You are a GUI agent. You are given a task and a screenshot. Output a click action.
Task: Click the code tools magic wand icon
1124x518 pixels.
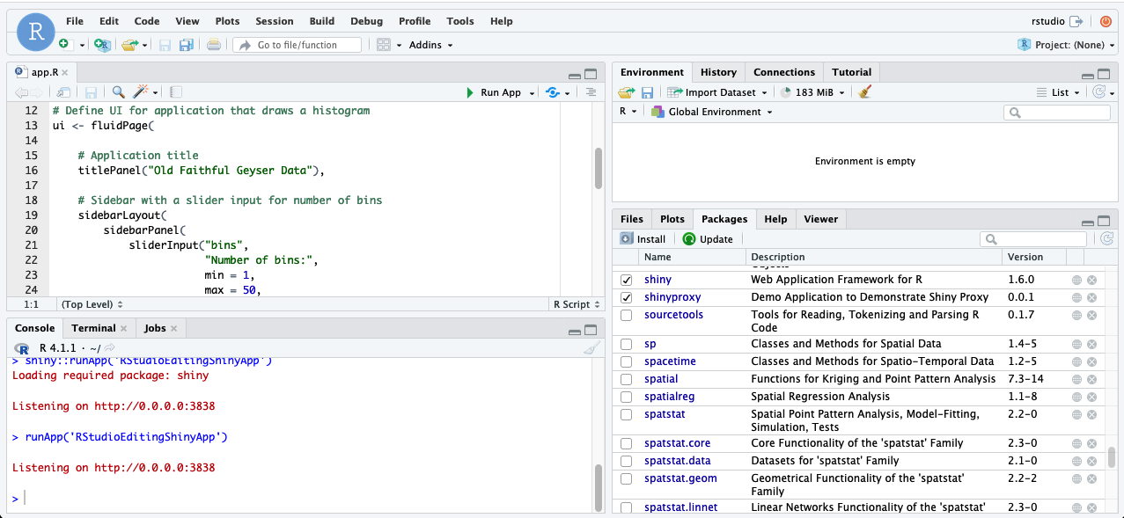(x=141, y=92)
